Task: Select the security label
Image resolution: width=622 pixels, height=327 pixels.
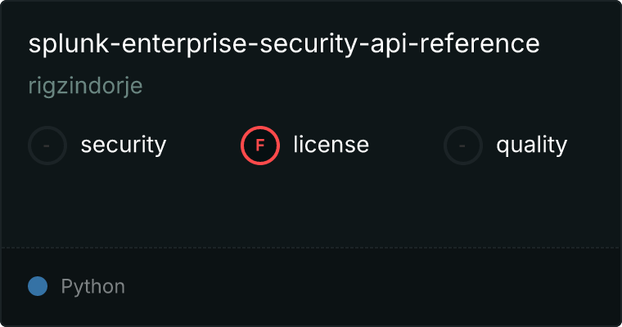Action: (124, 146)
